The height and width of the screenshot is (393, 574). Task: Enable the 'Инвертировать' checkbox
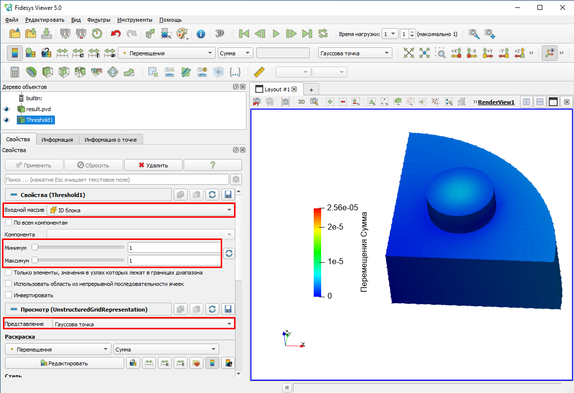pos(8,295)
